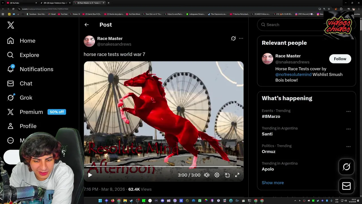Image resolution: width=362 pixels, height=204 pixels.
Task: Open the Home / X bookmark
Action: coord(75,14)
